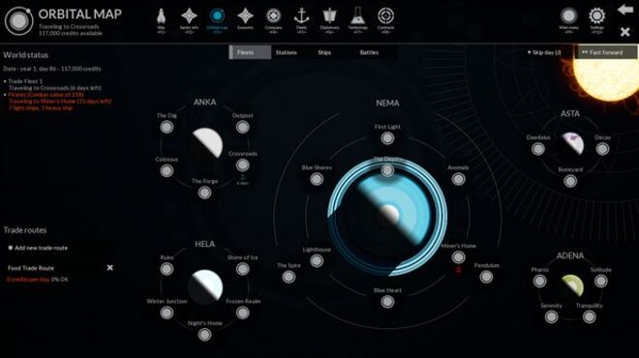Click Skip day button
This screenshot has height=358, width=639.
pyautogui.click(x=544, y=52)
